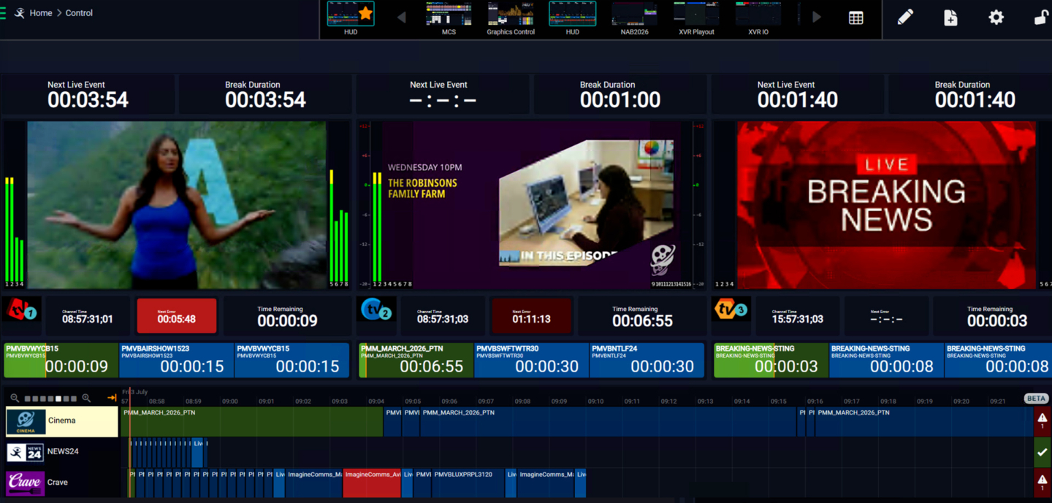Image resolution: width=1052 pixels, height=503 pixels.
Task: Click the BETA badge
Action: tap(1036, 399)
